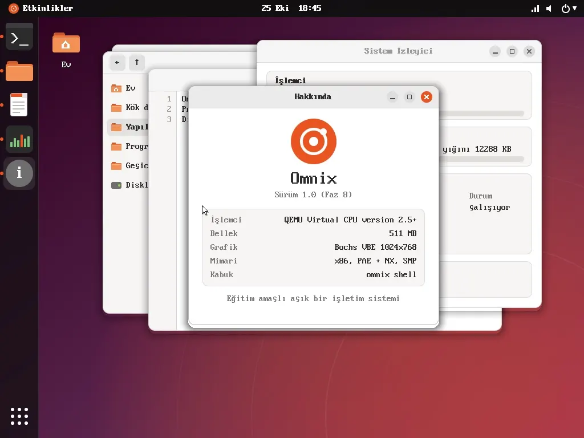Screen dimensions: 584x438
Task: Click the çalışıyor status value
Action: 489,208
